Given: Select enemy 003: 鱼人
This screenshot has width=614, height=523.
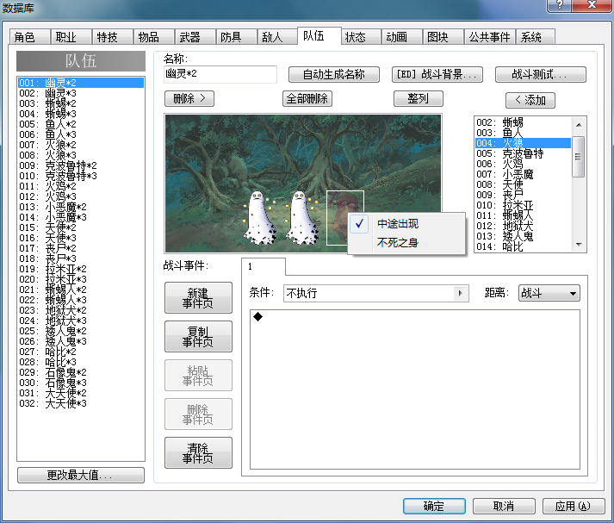Looking at the screenshot, I should pyautogui.click(x=523, y=133).
